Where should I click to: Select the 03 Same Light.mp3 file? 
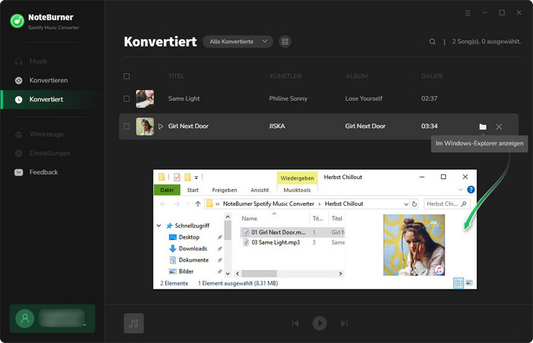pos(276,242)
